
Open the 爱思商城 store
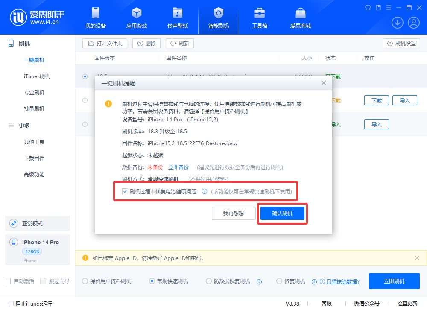[301, 18]
